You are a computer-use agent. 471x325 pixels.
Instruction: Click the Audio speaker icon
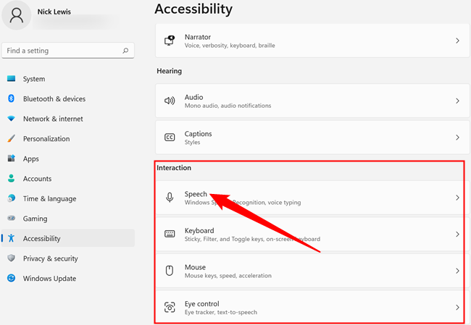point(170,101)
